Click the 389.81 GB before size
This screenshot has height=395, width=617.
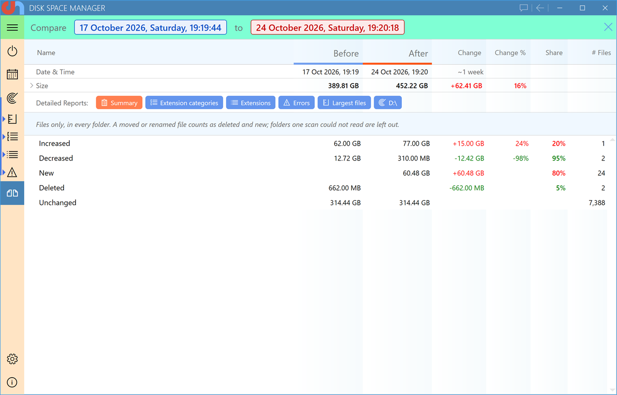tap(344, 86)
